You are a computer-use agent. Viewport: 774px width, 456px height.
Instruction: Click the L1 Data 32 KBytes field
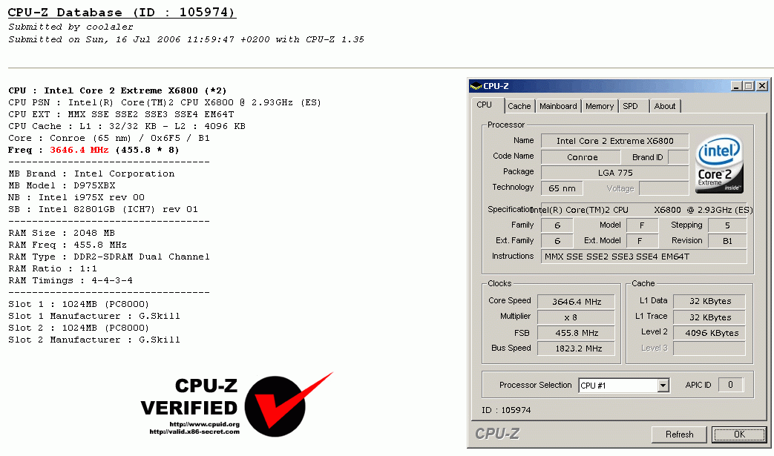[x=709, y=301]
